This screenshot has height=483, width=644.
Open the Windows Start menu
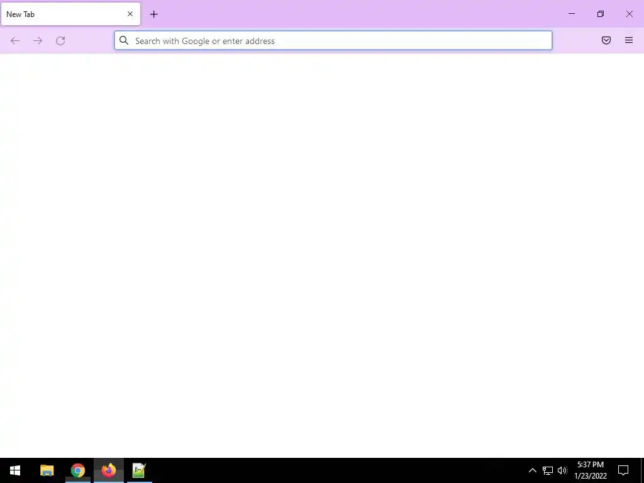pos(15,470)
